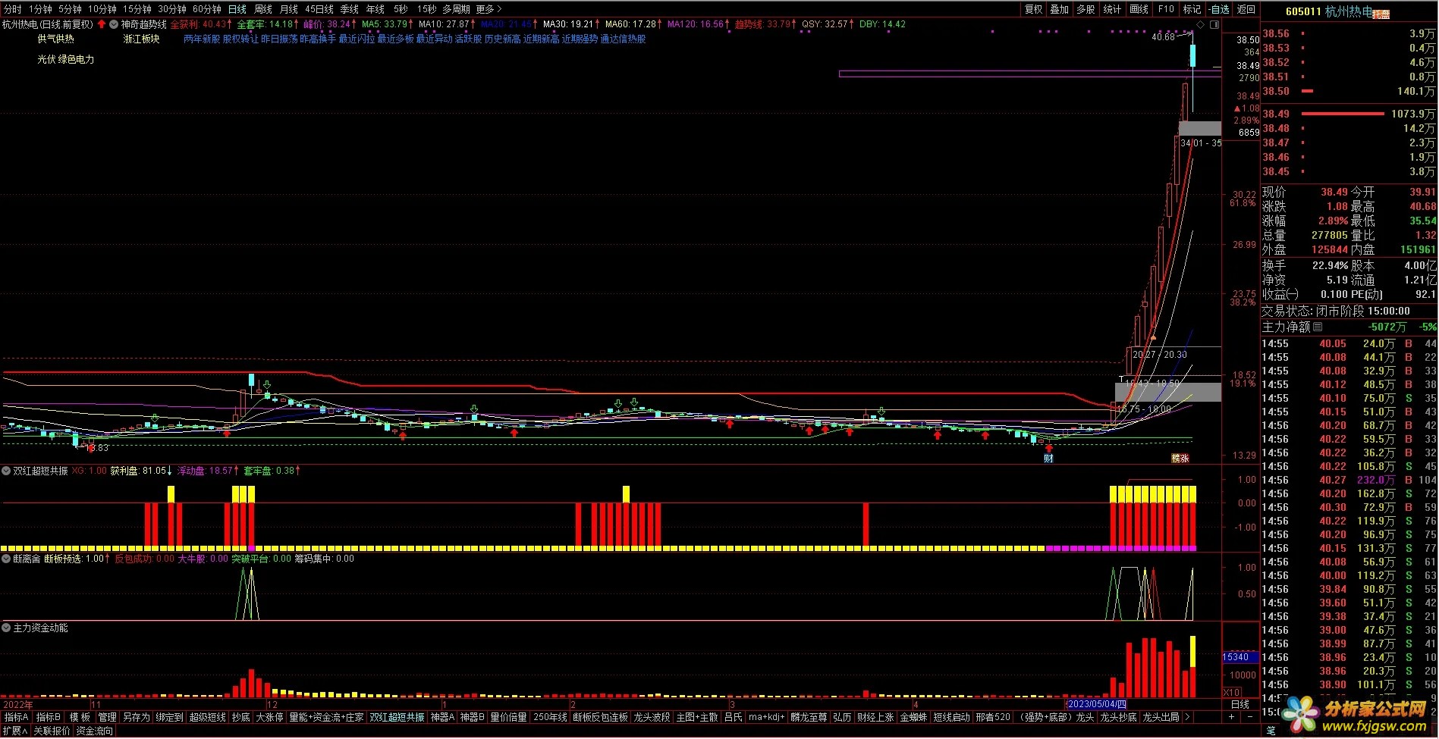This screenshot has width=1439, height=739.
Task: Select the 龙头波段 indicator tab
Action: pos(652,717)
